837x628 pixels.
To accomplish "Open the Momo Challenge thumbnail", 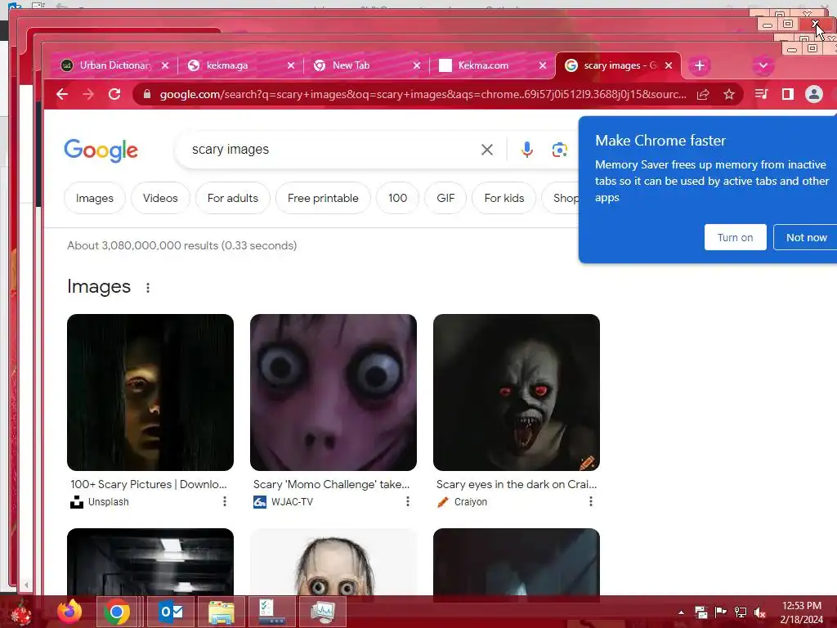I will pos(333,392).
